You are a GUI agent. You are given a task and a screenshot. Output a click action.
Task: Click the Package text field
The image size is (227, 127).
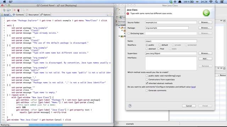pyautogui.click(x=167, y=28)
